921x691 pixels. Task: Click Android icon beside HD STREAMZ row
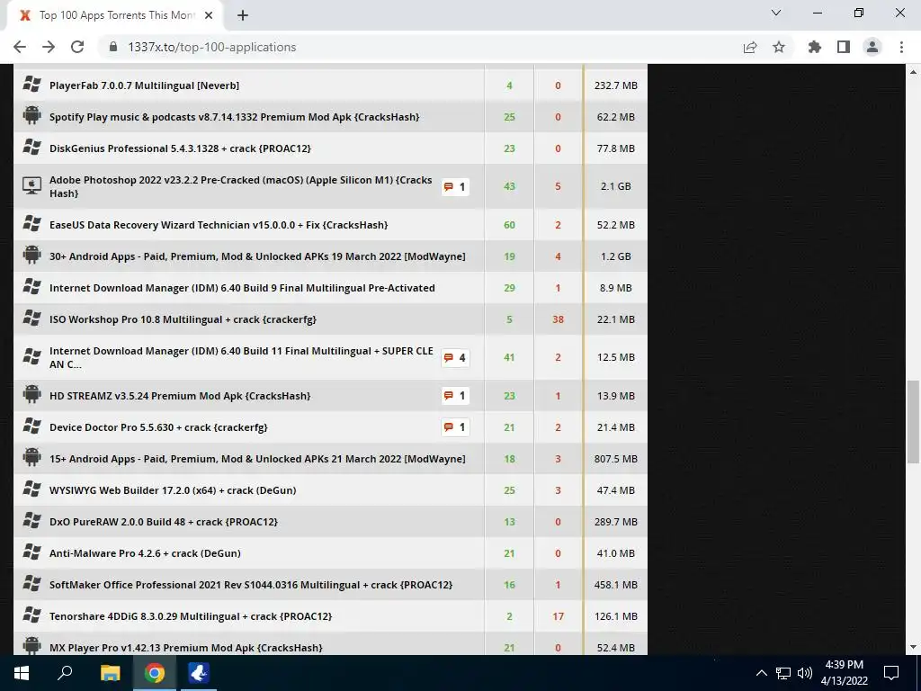(31, 394)
